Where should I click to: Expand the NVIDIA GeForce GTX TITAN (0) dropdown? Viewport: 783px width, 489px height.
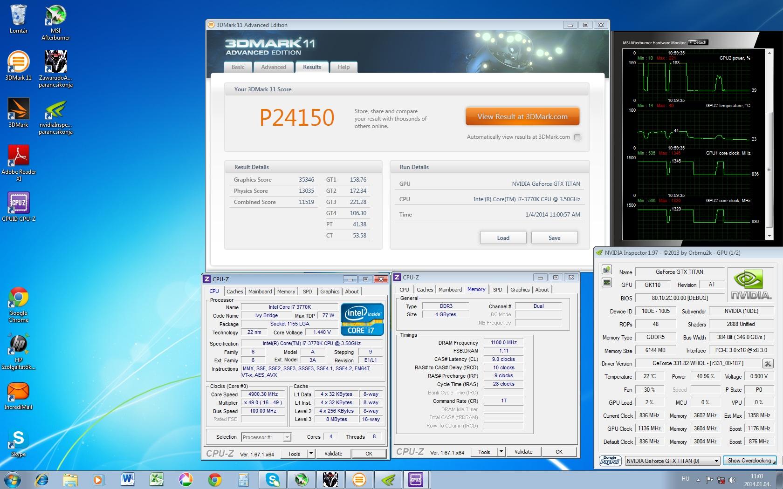coord(716,461)
